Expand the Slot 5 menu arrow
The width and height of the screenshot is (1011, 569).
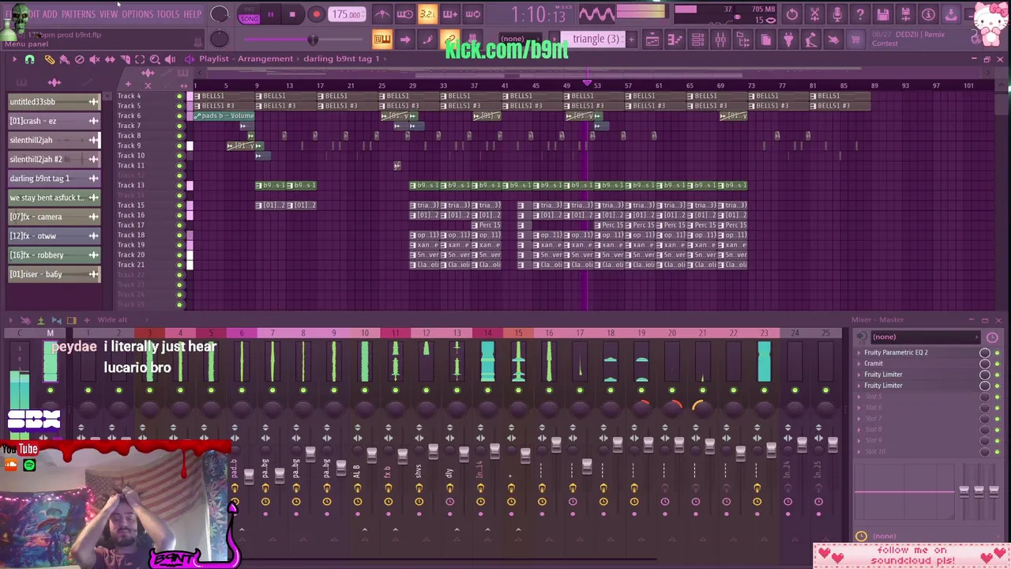click(x=859, y=397)
